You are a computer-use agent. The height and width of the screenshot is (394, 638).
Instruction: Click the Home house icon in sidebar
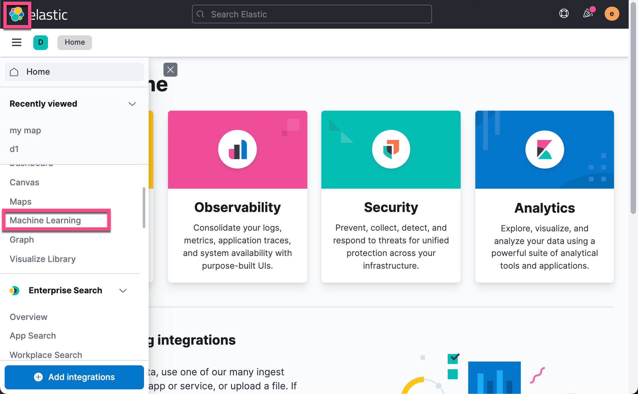[x=14, y=72]
